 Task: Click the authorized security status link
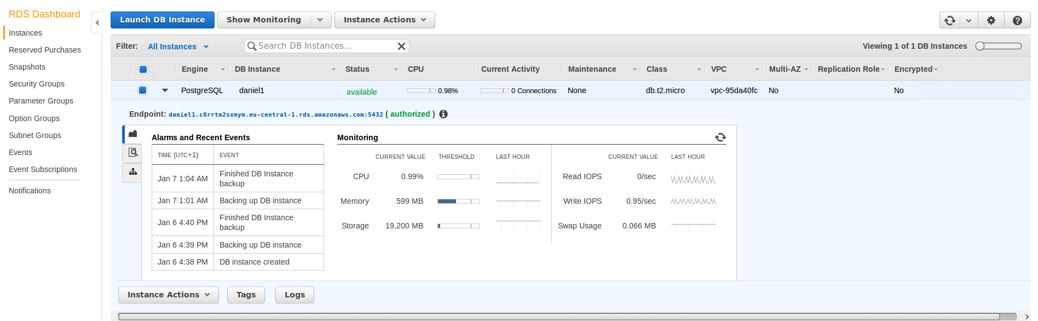pyautogui.click(x=410, y=114)
